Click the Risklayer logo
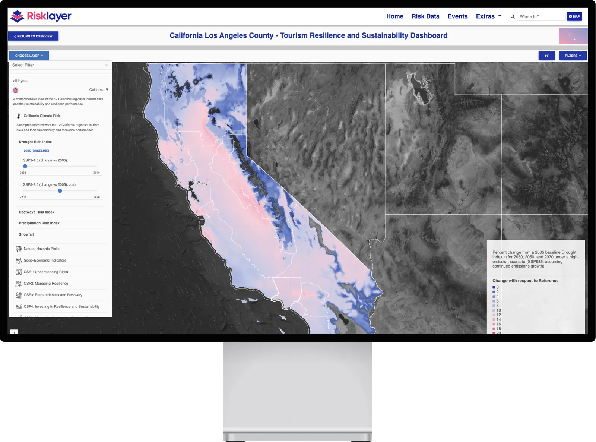Screen dimensions: 596x442 pyautogui.click(x=40, y=16)
